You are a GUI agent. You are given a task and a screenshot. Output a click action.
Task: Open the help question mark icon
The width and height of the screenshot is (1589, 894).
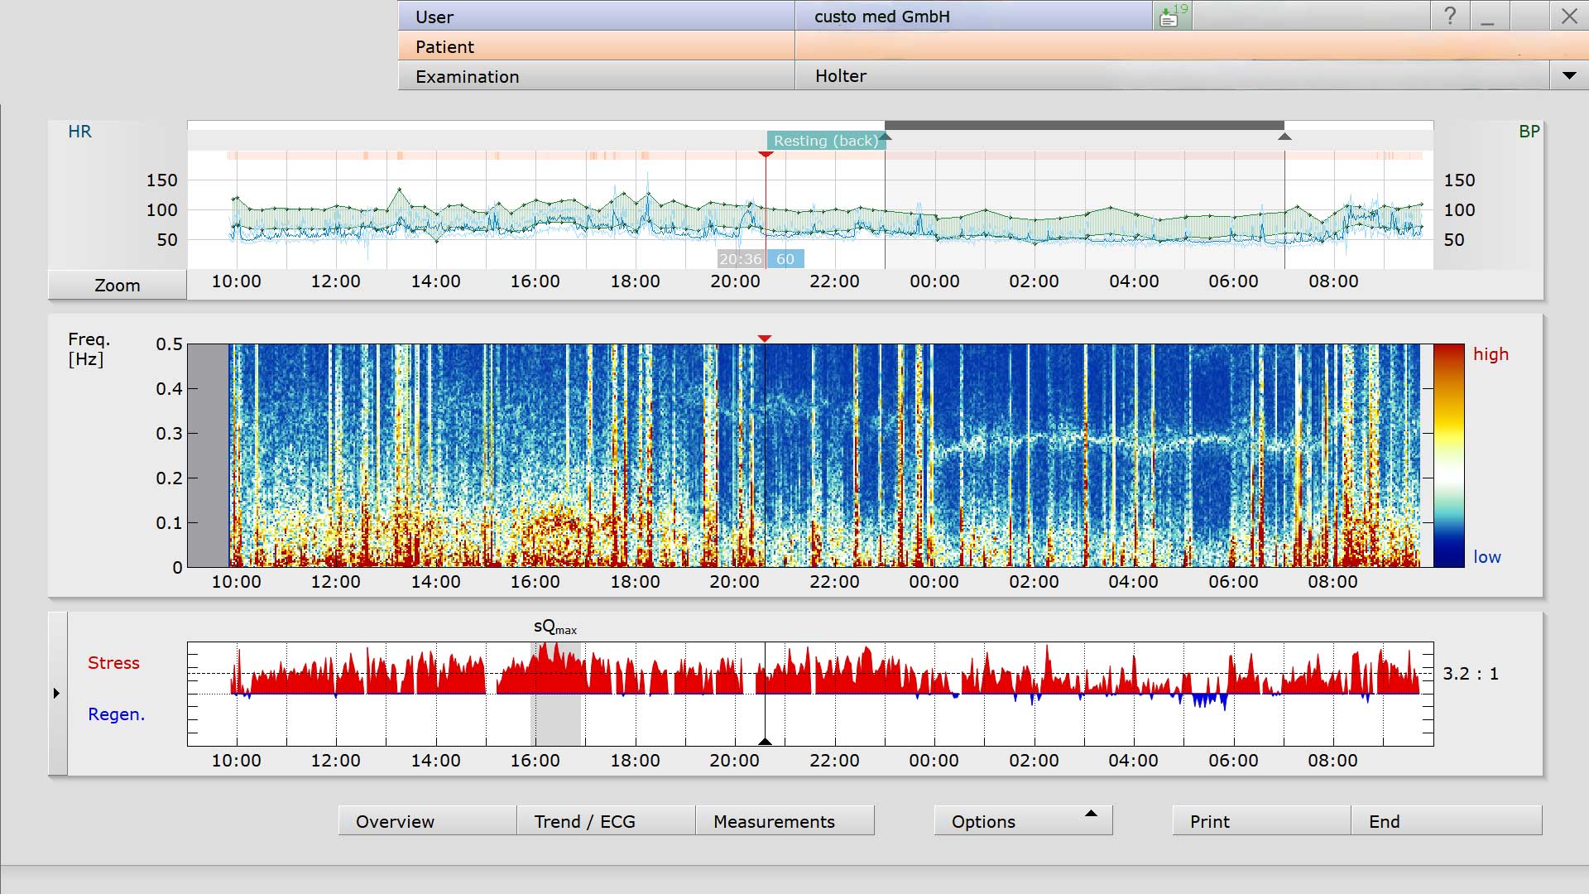tap(1450, 16)
